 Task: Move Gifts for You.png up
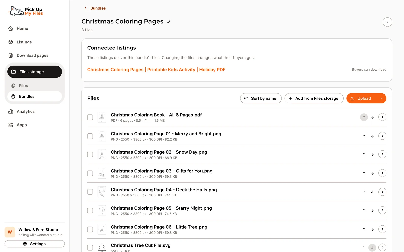(364, 173)
